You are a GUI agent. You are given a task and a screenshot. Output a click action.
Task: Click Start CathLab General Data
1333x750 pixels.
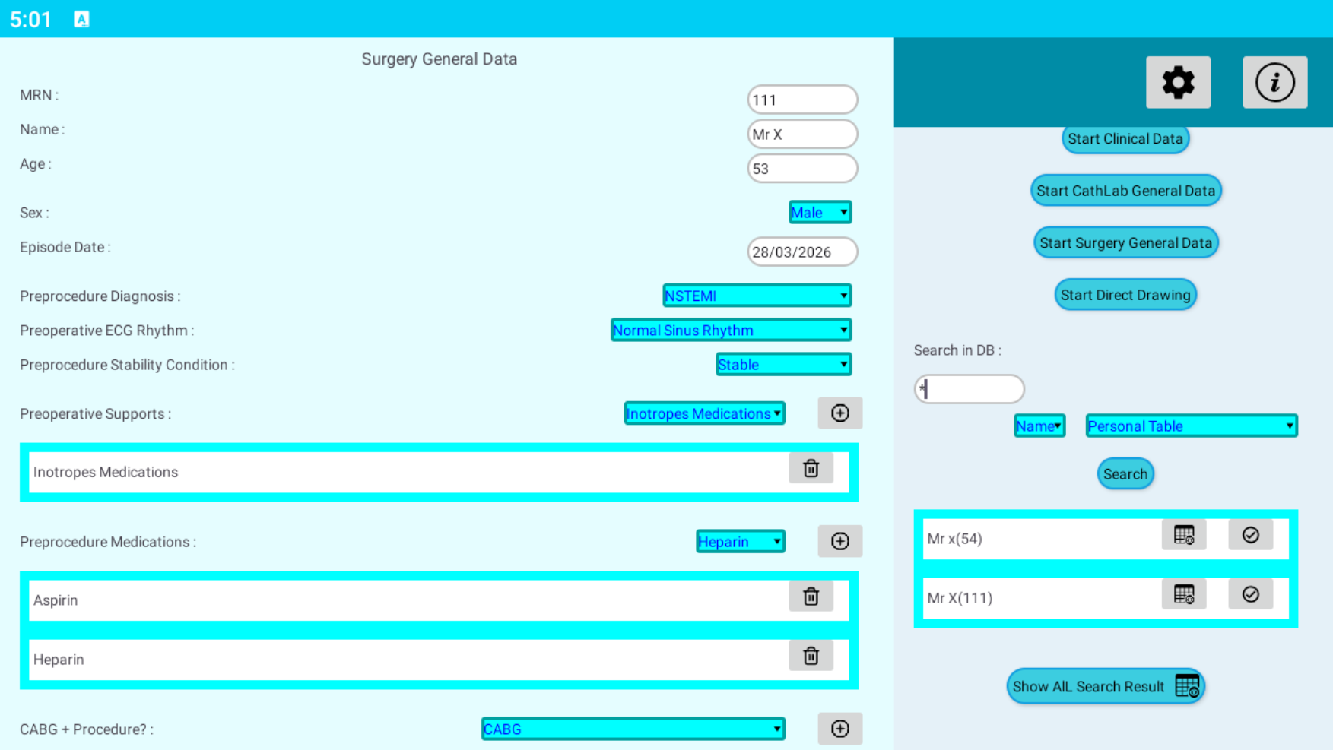[x=1125, y=191]
